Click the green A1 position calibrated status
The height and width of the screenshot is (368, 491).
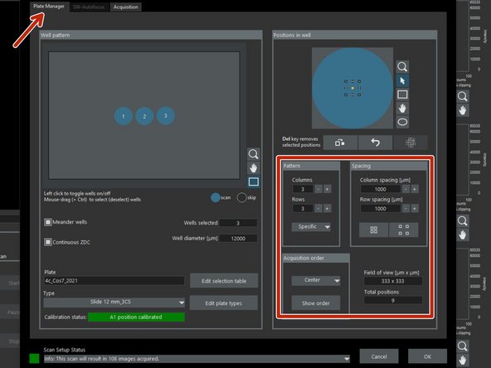pos(136,317)
